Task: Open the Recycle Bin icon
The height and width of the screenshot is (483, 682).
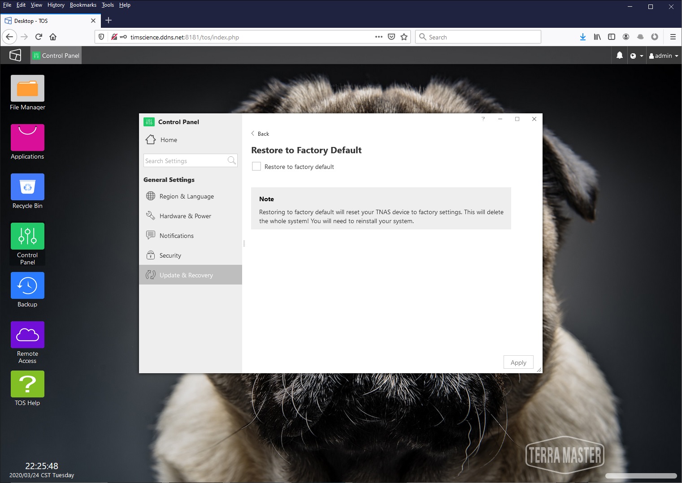Action: pos(27,187)
